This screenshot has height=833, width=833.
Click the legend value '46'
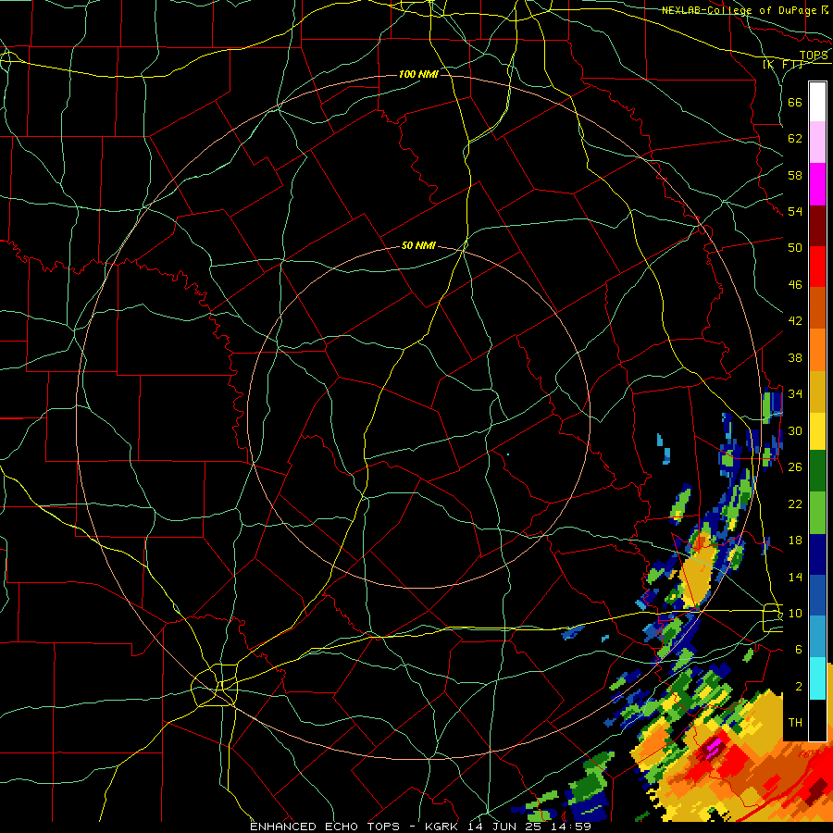point(795,285)
